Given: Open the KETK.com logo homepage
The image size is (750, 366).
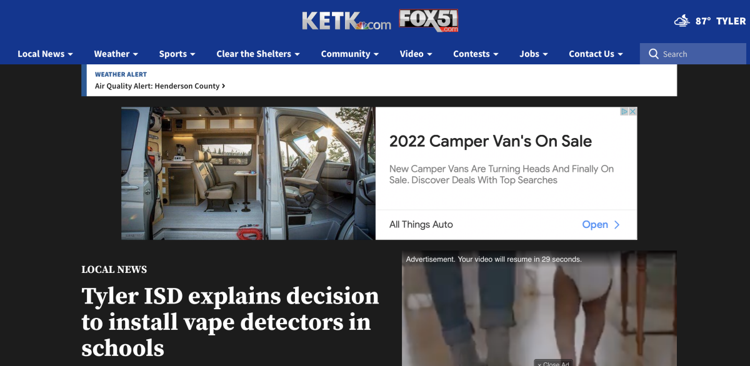Looking at the screenshot, I should point(346,21).
